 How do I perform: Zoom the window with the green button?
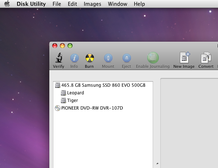pos(70,46)
